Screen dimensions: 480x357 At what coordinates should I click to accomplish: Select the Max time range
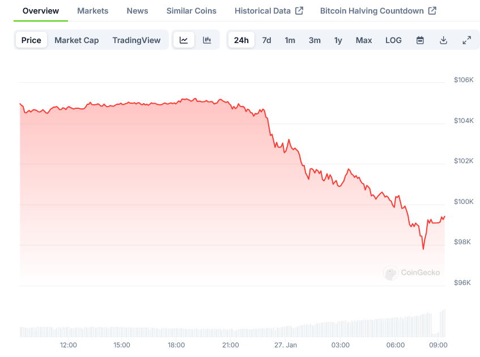click(364, 40)
